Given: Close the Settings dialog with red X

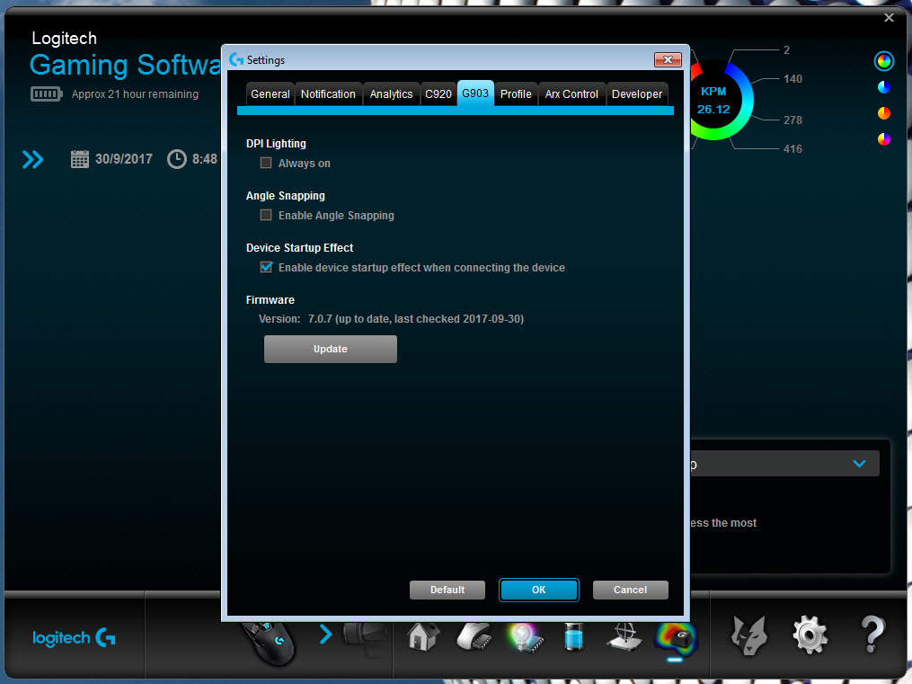Looking at the screenshot, I should pos(668,60).
